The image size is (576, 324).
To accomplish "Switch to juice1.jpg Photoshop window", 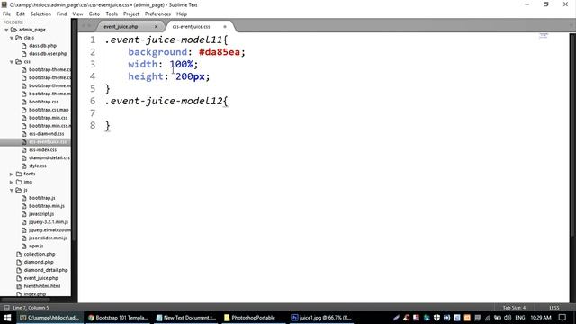I will point(321,318).
